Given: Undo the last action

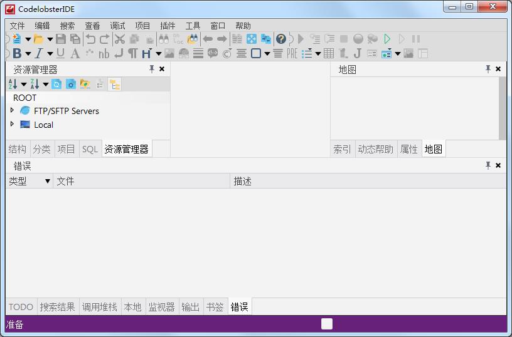Looking at the screenshot, I should click(90, 39).
